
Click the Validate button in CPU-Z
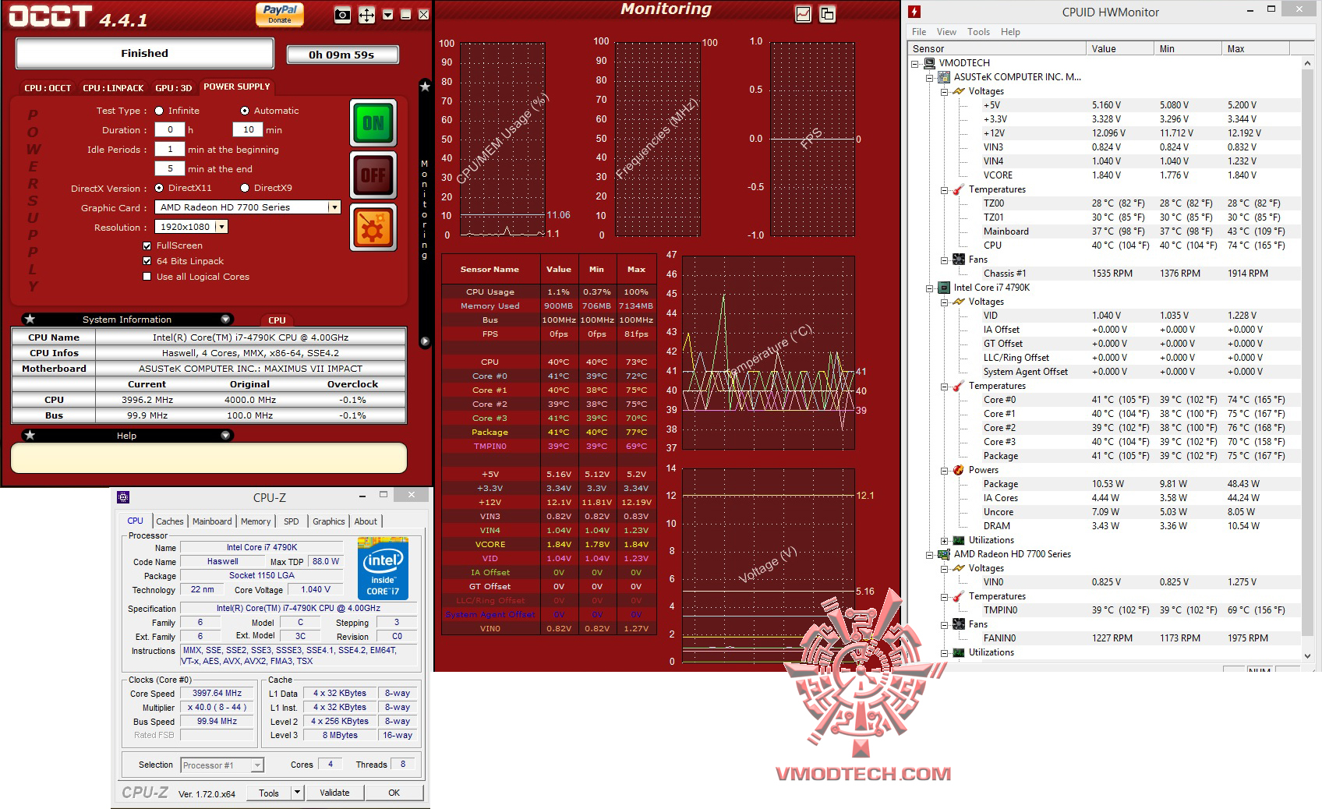coord(334,793)
